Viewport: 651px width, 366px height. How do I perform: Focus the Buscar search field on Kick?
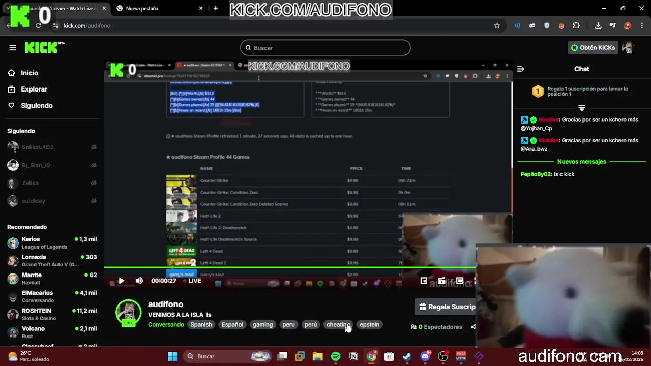pos(325,48)
